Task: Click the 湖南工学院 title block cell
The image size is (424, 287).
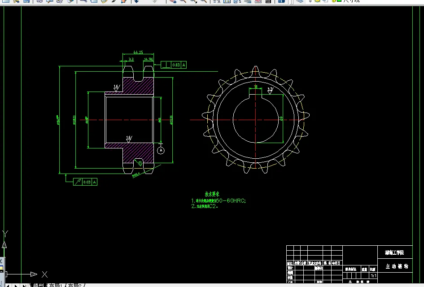Action: (x=395, y=252)
